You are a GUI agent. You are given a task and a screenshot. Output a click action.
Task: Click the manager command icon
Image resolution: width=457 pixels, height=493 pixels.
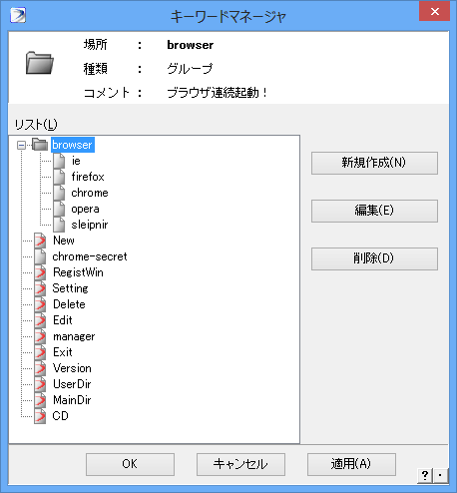pyautogui.click(x=40, y=336)
